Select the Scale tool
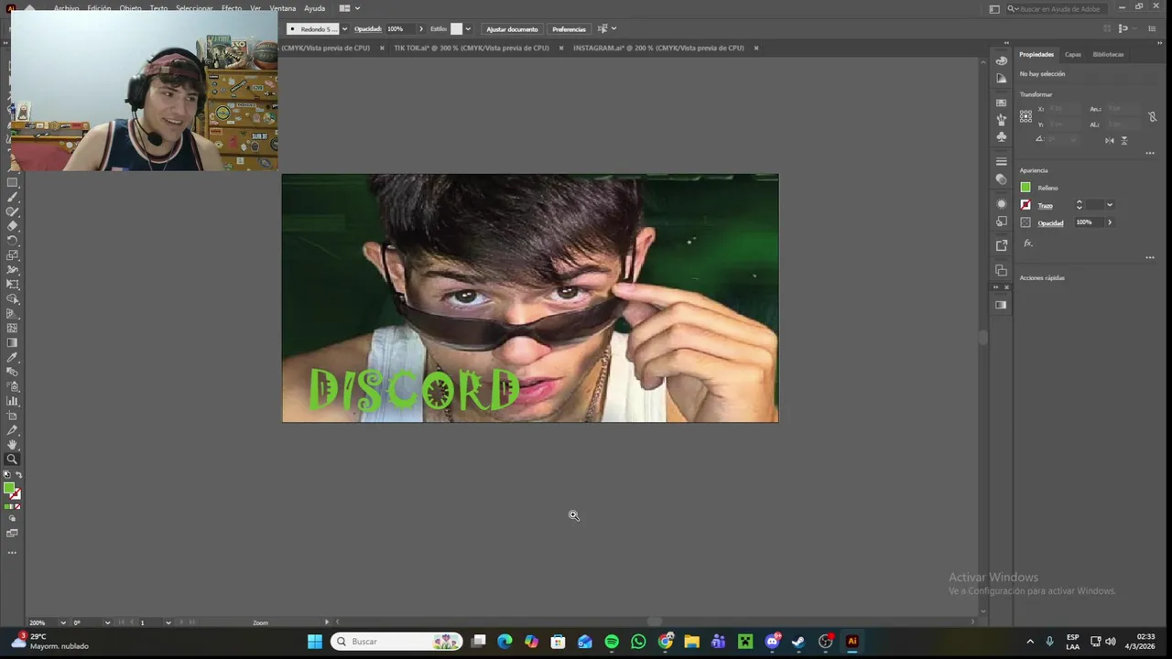 pyautogui.click(x=12, y=255)
